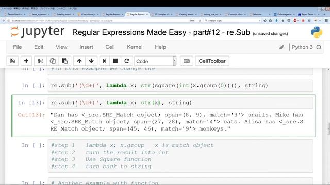The height and width of the screenshot is (185, 330).
Task: Open the cell type Code dropdown
Action: [155, 61]
